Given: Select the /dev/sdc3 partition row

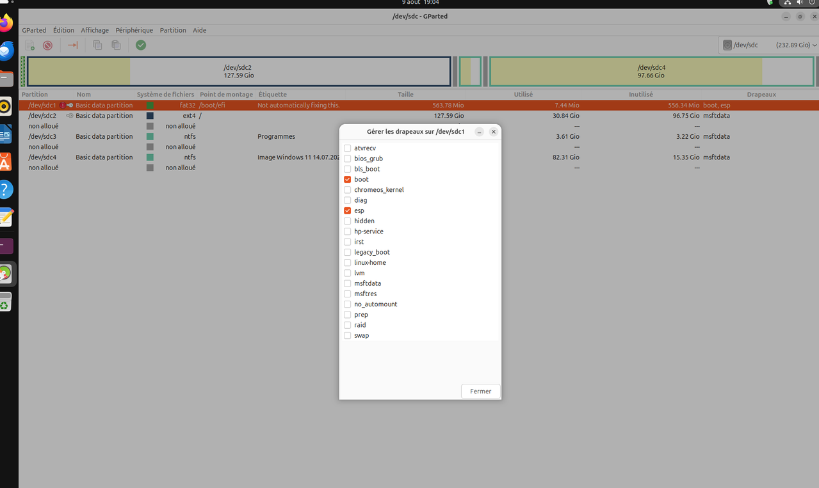Looking at the screenshot, I should click(419, 136).
